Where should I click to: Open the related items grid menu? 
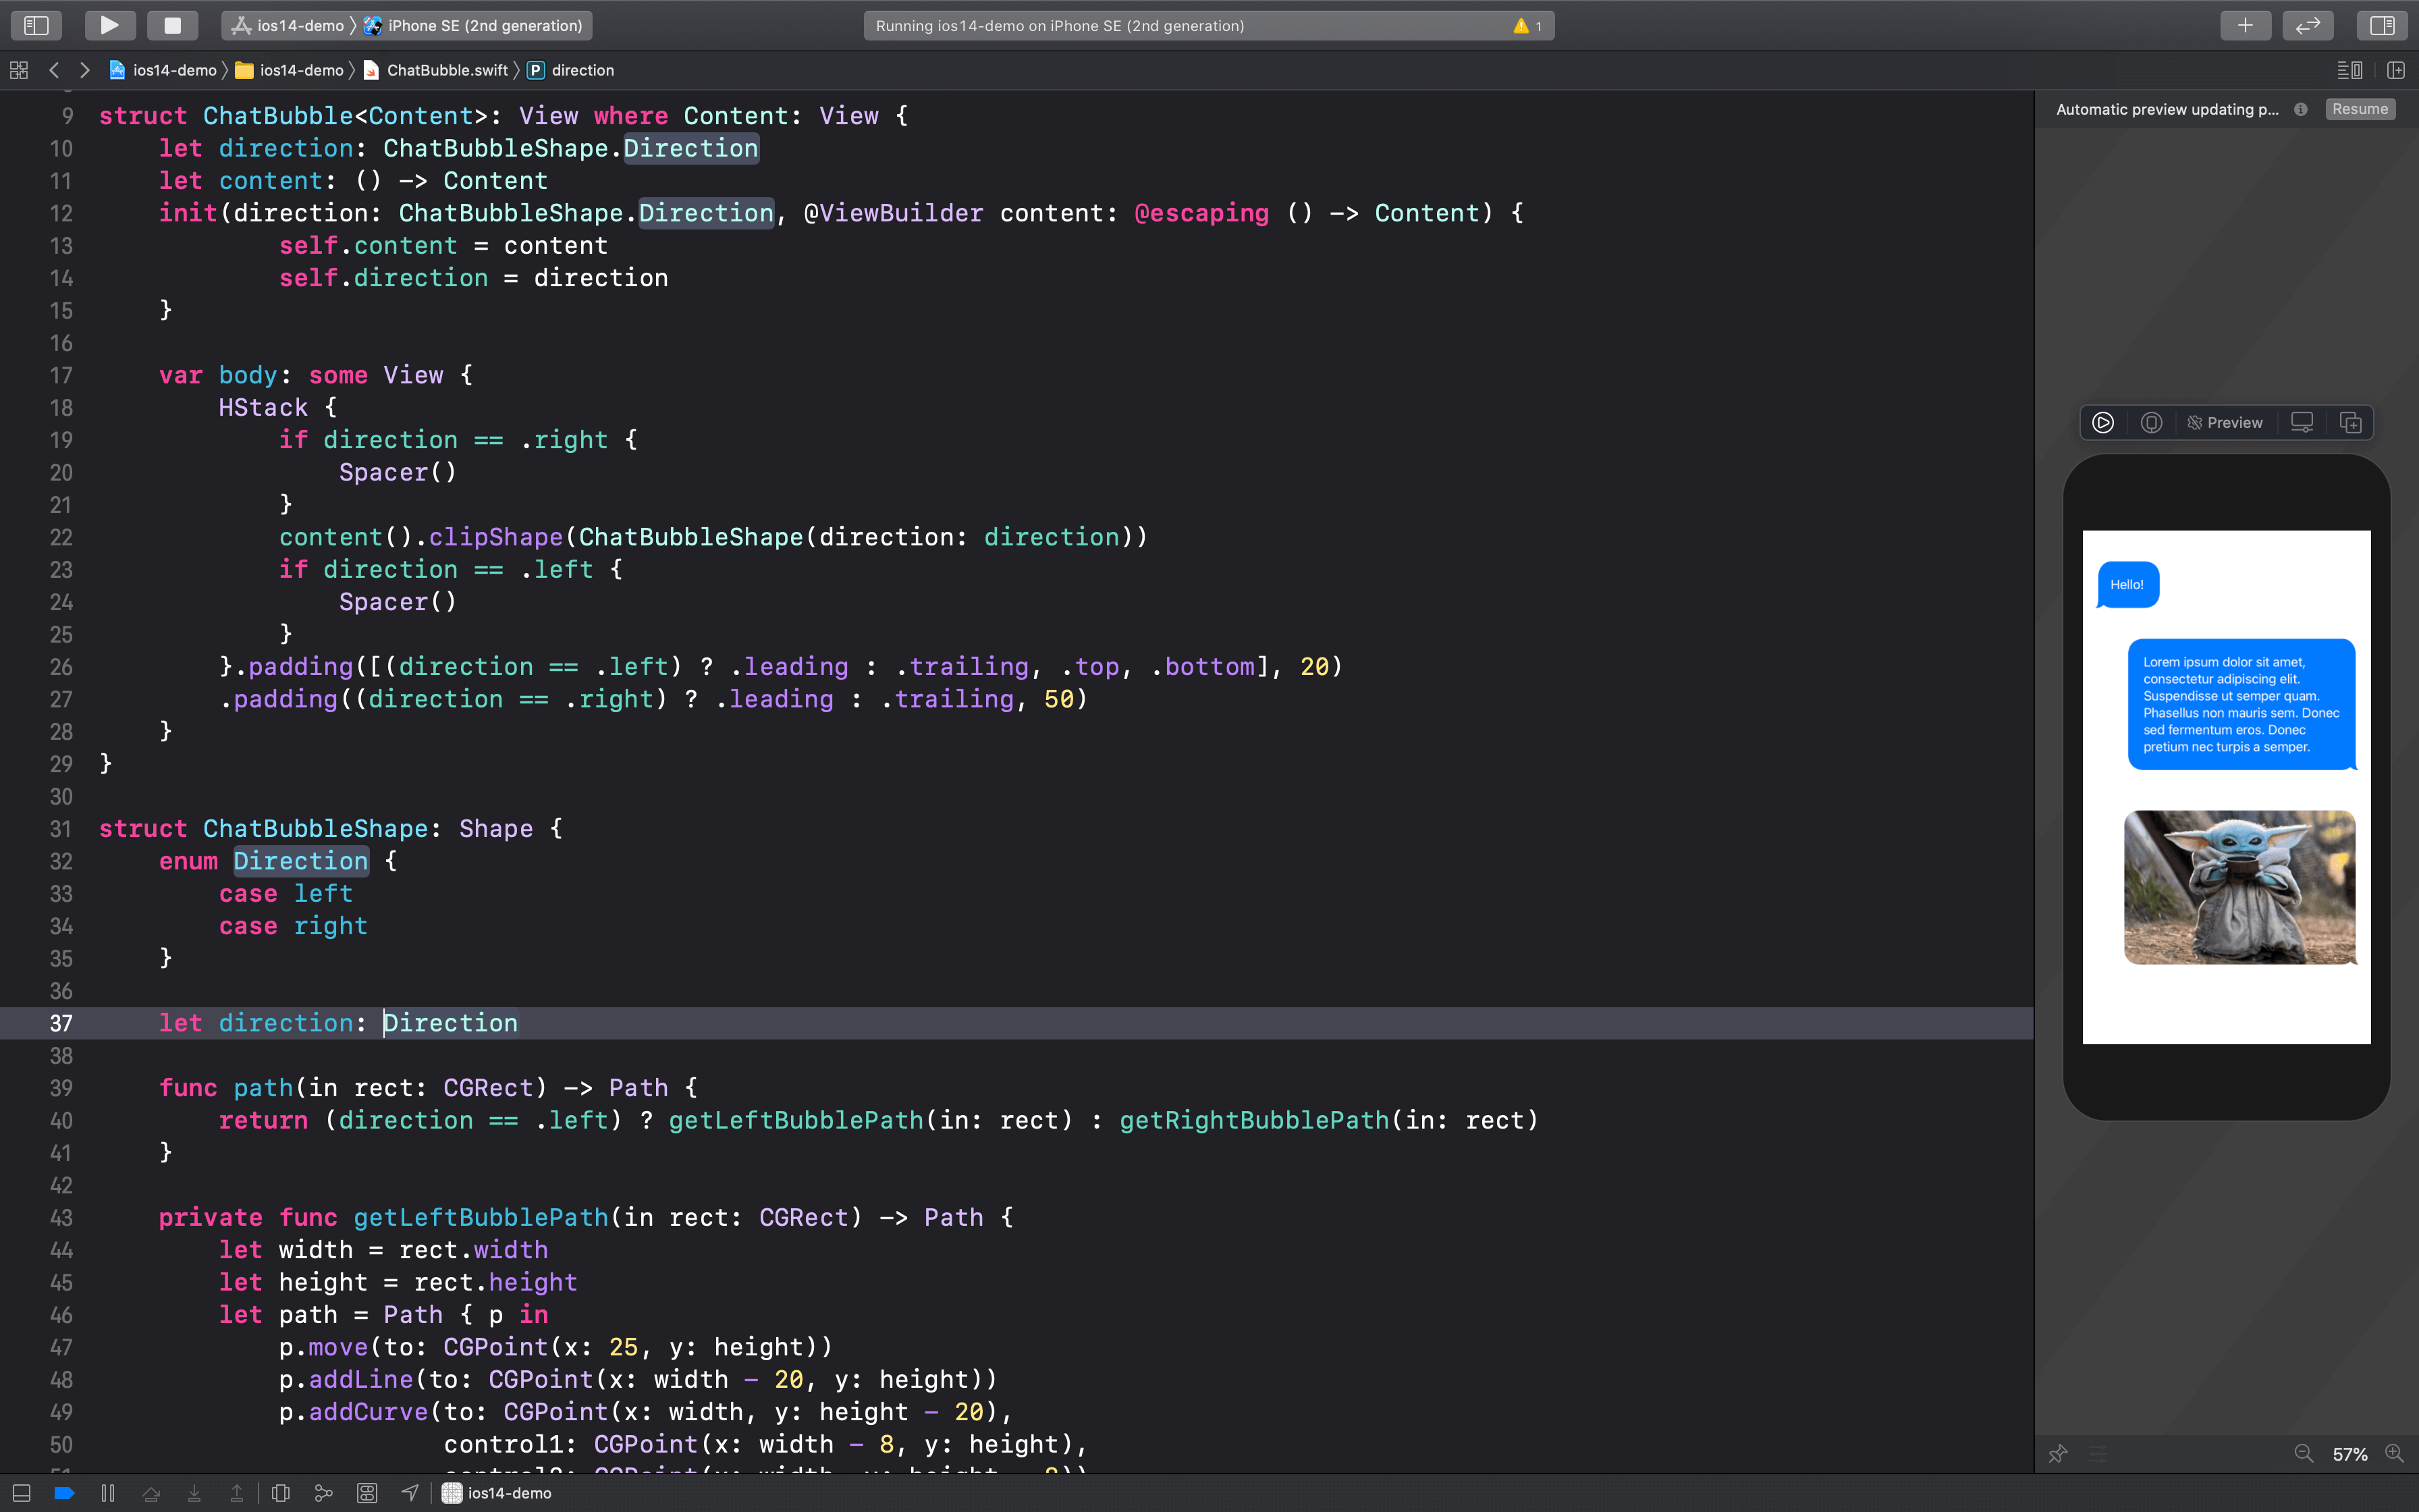pyautogui.click(x=19, y=70)
